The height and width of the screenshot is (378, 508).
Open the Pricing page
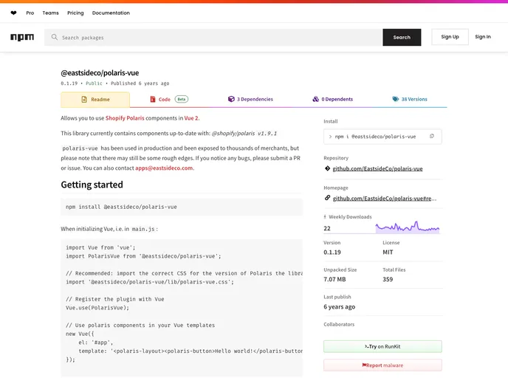pyautogui.click(x=75, y=13)
